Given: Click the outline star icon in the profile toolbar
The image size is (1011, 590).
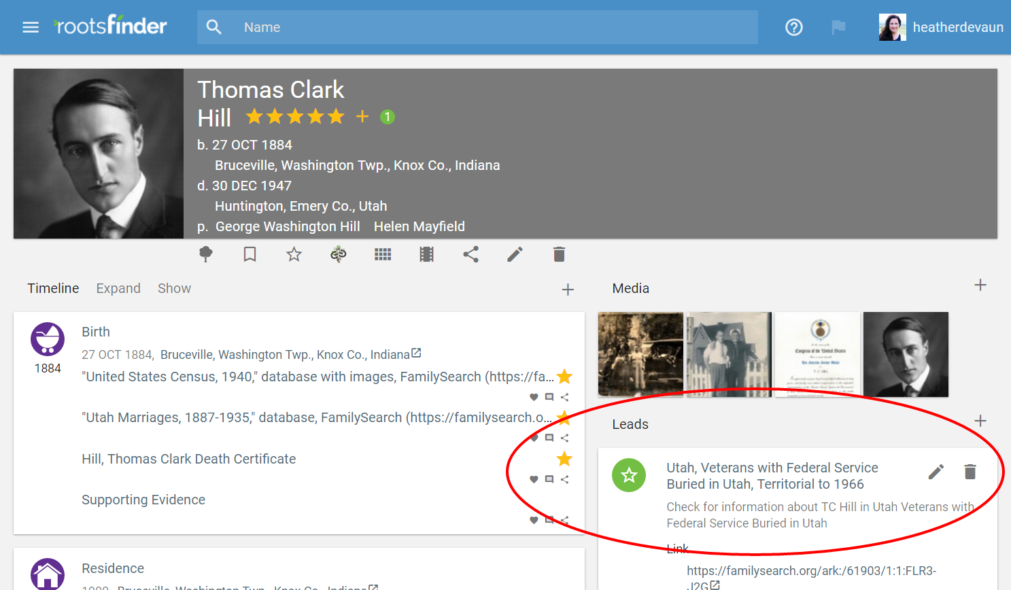Looking at the screenshot, I should tap(294, 254).
